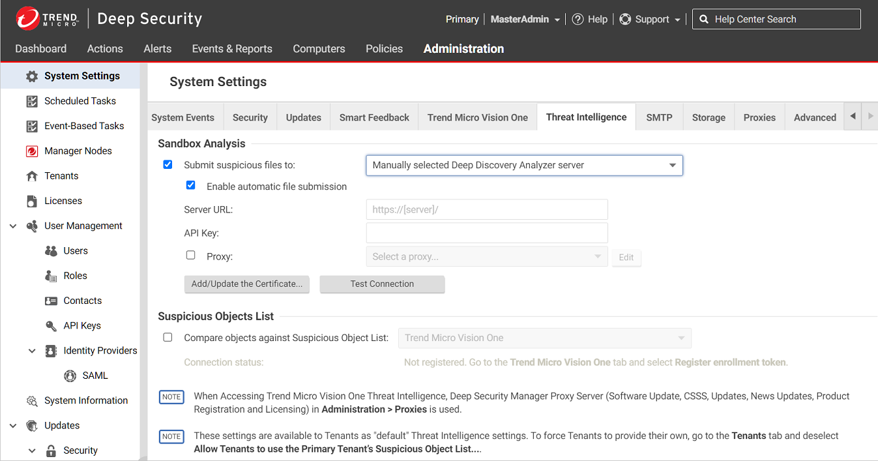Open the MasterAdmin account dropdown
The width and height of the screenshot is (878, 461).
pos(525,20)
